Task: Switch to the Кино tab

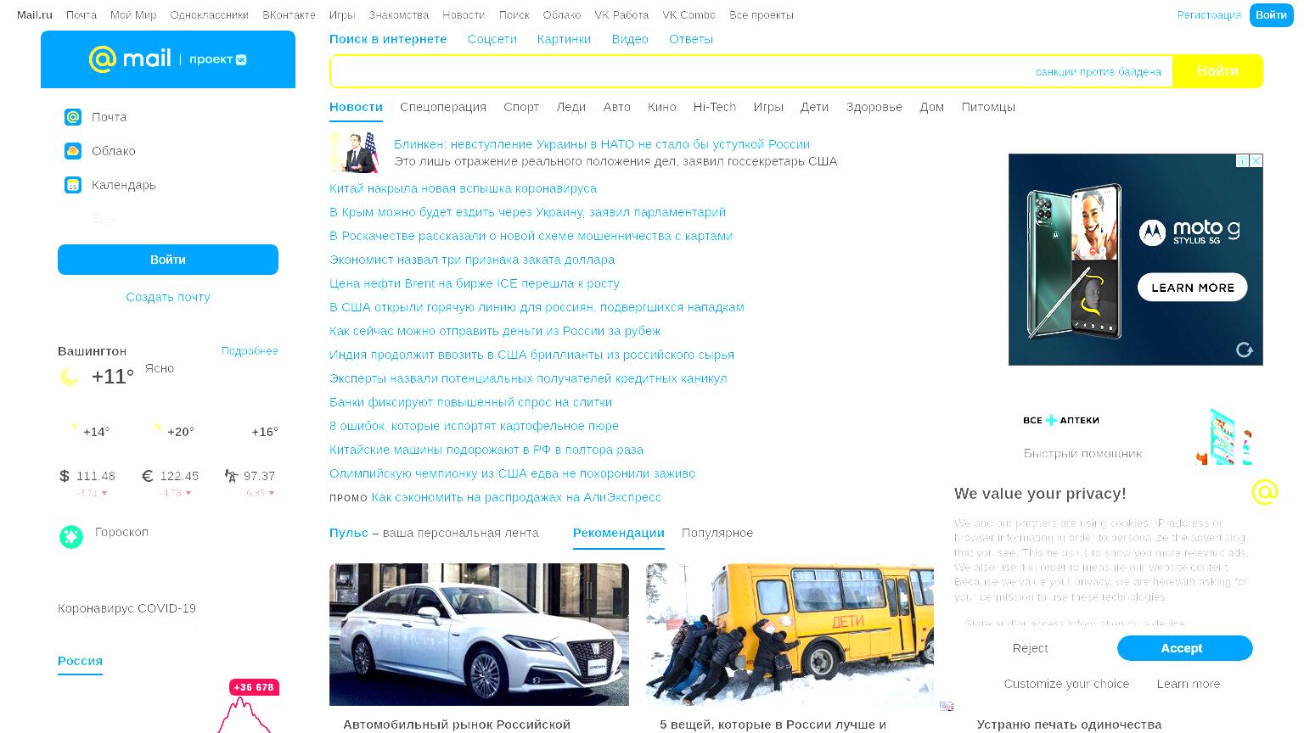Action: (662, 107)
